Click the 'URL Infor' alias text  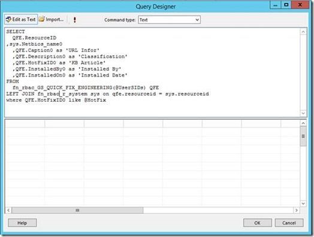point(83,50)
